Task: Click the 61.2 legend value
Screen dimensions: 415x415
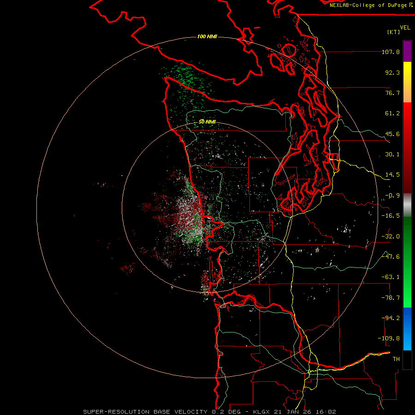Action: 392,113
